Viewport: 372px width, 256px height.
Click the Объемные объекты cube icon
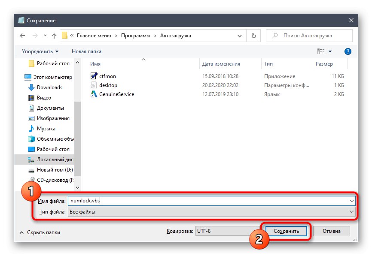[x=31, y=139]
